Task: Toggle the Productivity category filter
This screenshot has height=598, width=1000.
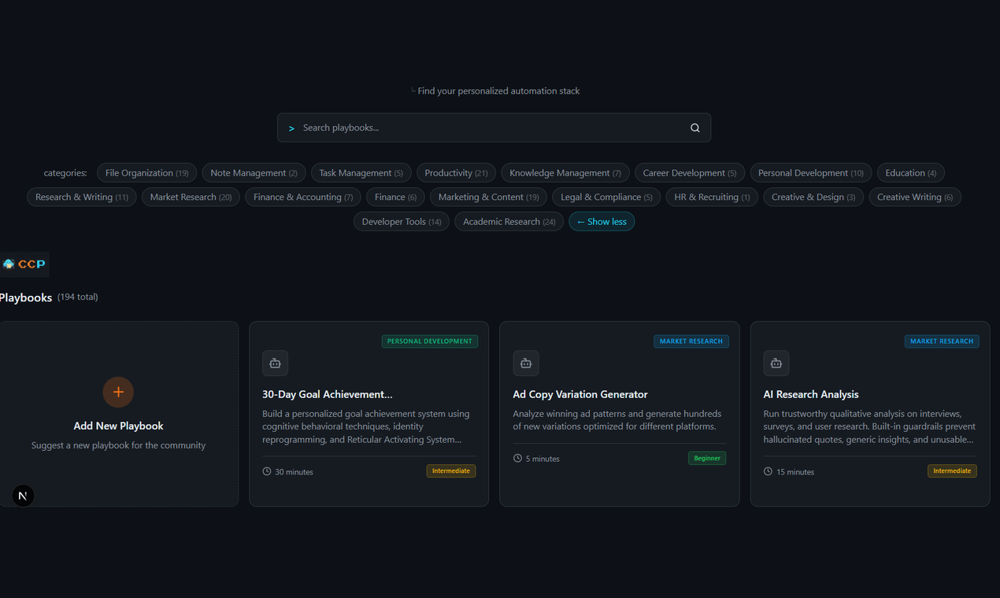Action: pyautogui.click(x=456, y=172)
